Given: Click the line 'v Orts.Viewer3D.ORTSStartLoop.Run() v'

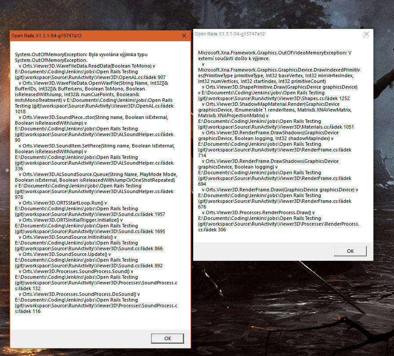Looking at the screenshot, I should pos(63,203).
